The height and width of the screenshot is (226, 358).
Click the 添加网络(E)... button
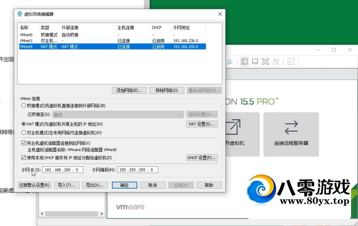129,90
